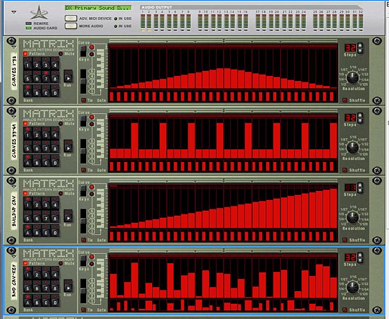Image resolution: width=389 pixels, height=319 pixels.
Task: Select pattern 1 on CURVES 33-64
Action: click(x=27, y=133)
